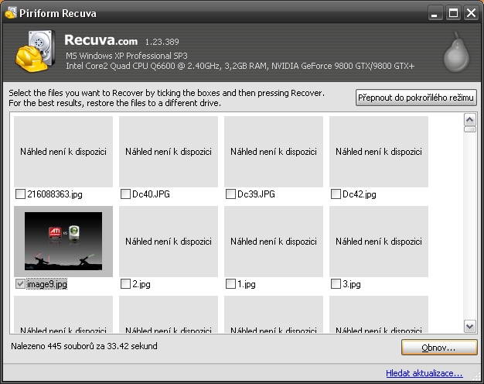Tick the checkbox for 2.jpg

point(125,284)
